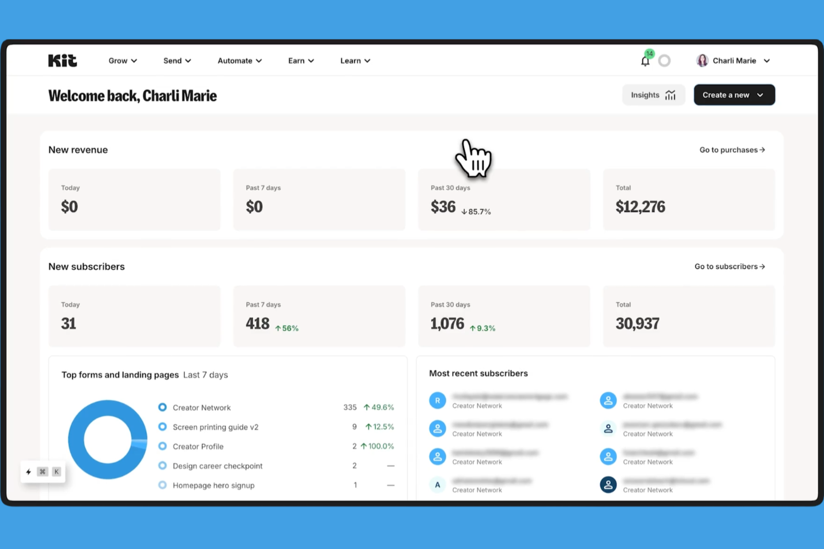Image resolution: width=824 pixels, height=549 pixels.
Task: Follow the Go to purchases link
Action: [732, 150]
